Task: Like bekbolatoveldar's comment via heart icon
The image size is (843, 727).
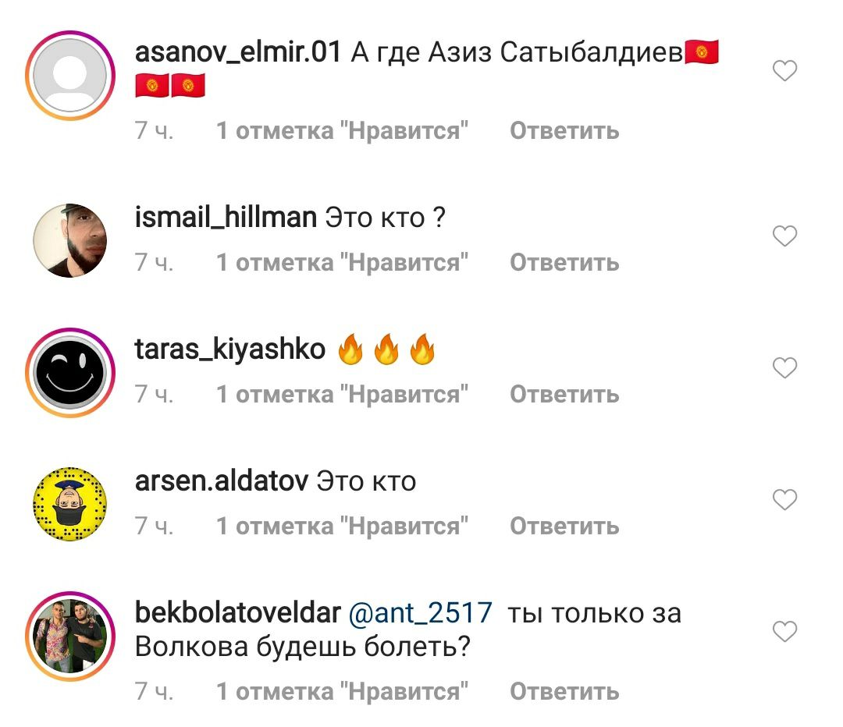Action: [x=784, y=631]
